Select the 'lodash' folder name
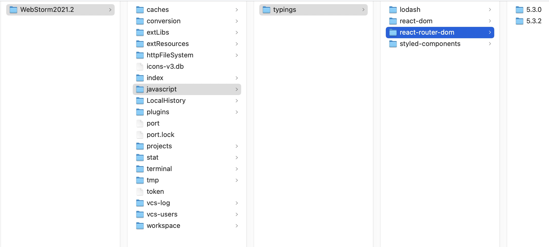 410,10
